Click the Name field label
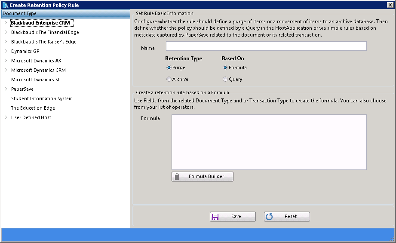This screenshot has width=396, height=243. 148,48
